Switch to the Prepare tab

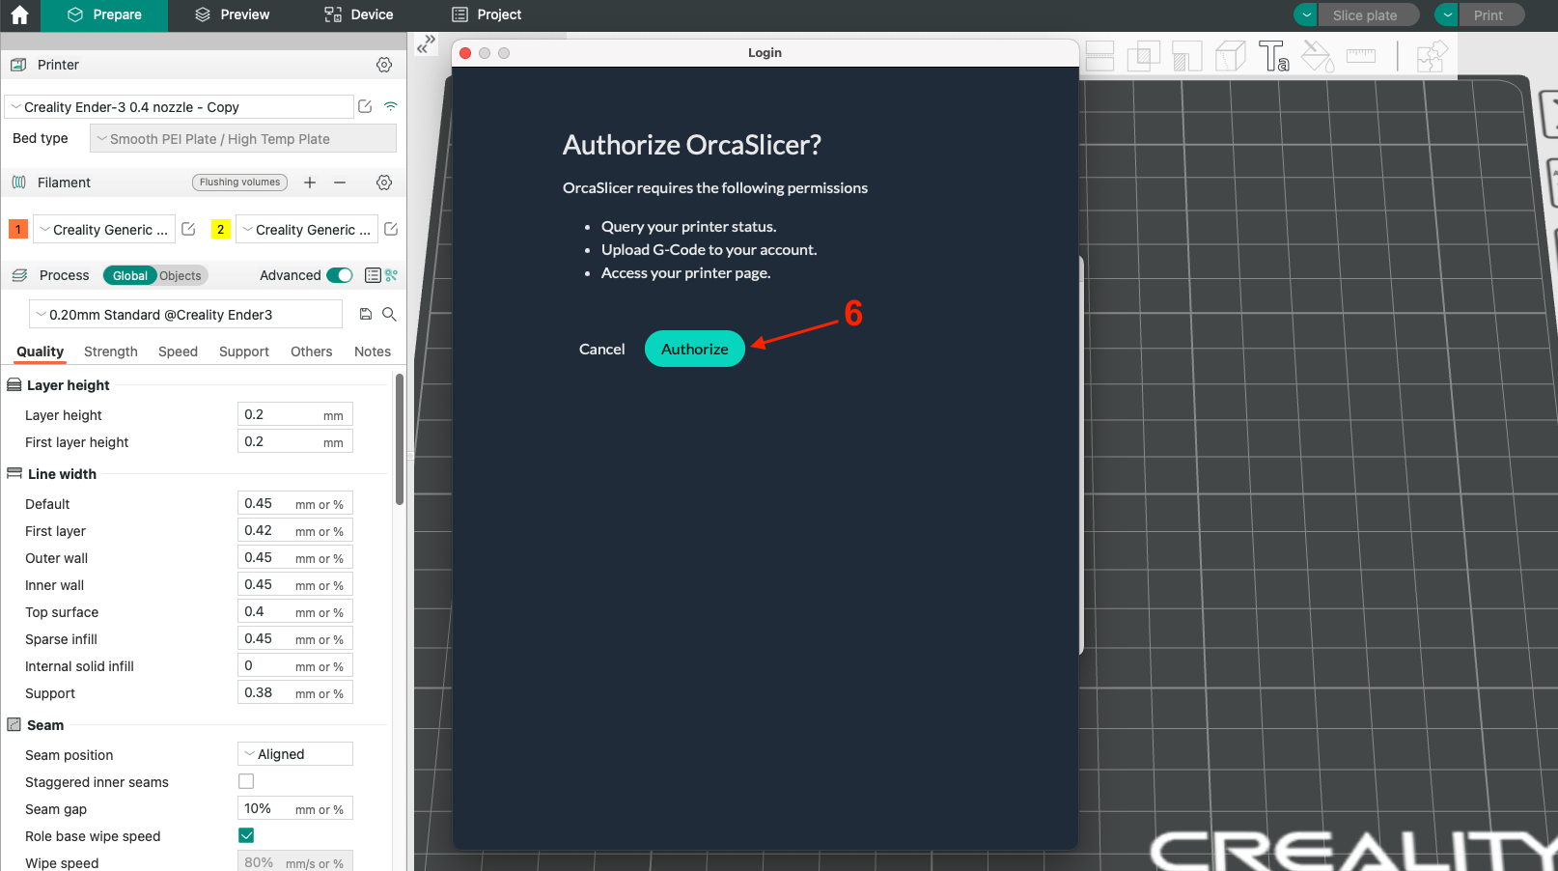(x=104, y=15)
